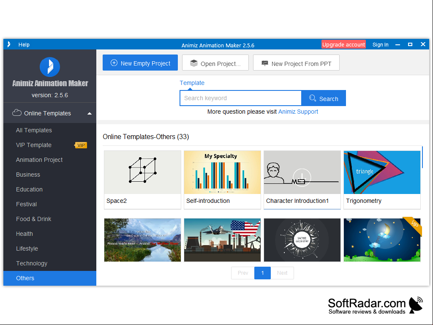
Task: Open the Yellow River landscape template thumbnail
Action: click(142, 240)
